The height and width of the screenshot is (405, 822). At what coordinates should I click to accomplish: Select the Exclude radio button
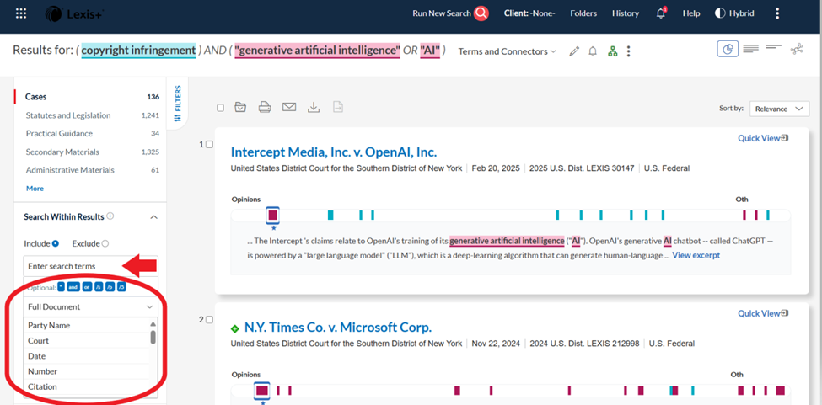click(105, 243)
